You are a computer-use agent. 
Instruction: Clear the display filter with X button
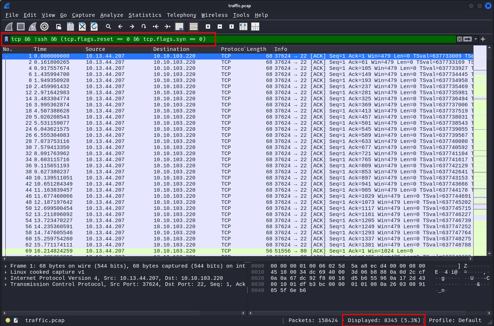[460, 39]
